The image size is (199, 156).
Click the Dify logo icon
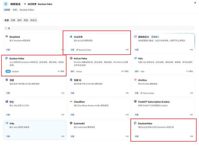(x=7, y=101)
